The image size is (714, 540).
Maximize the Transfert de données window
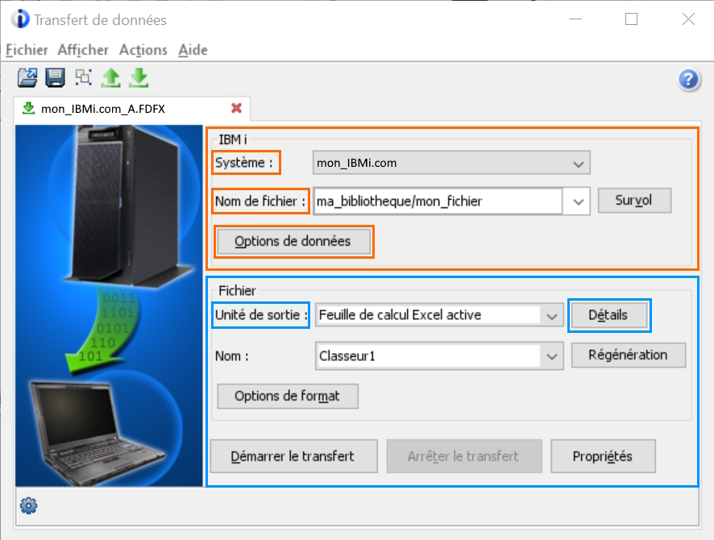631,19
